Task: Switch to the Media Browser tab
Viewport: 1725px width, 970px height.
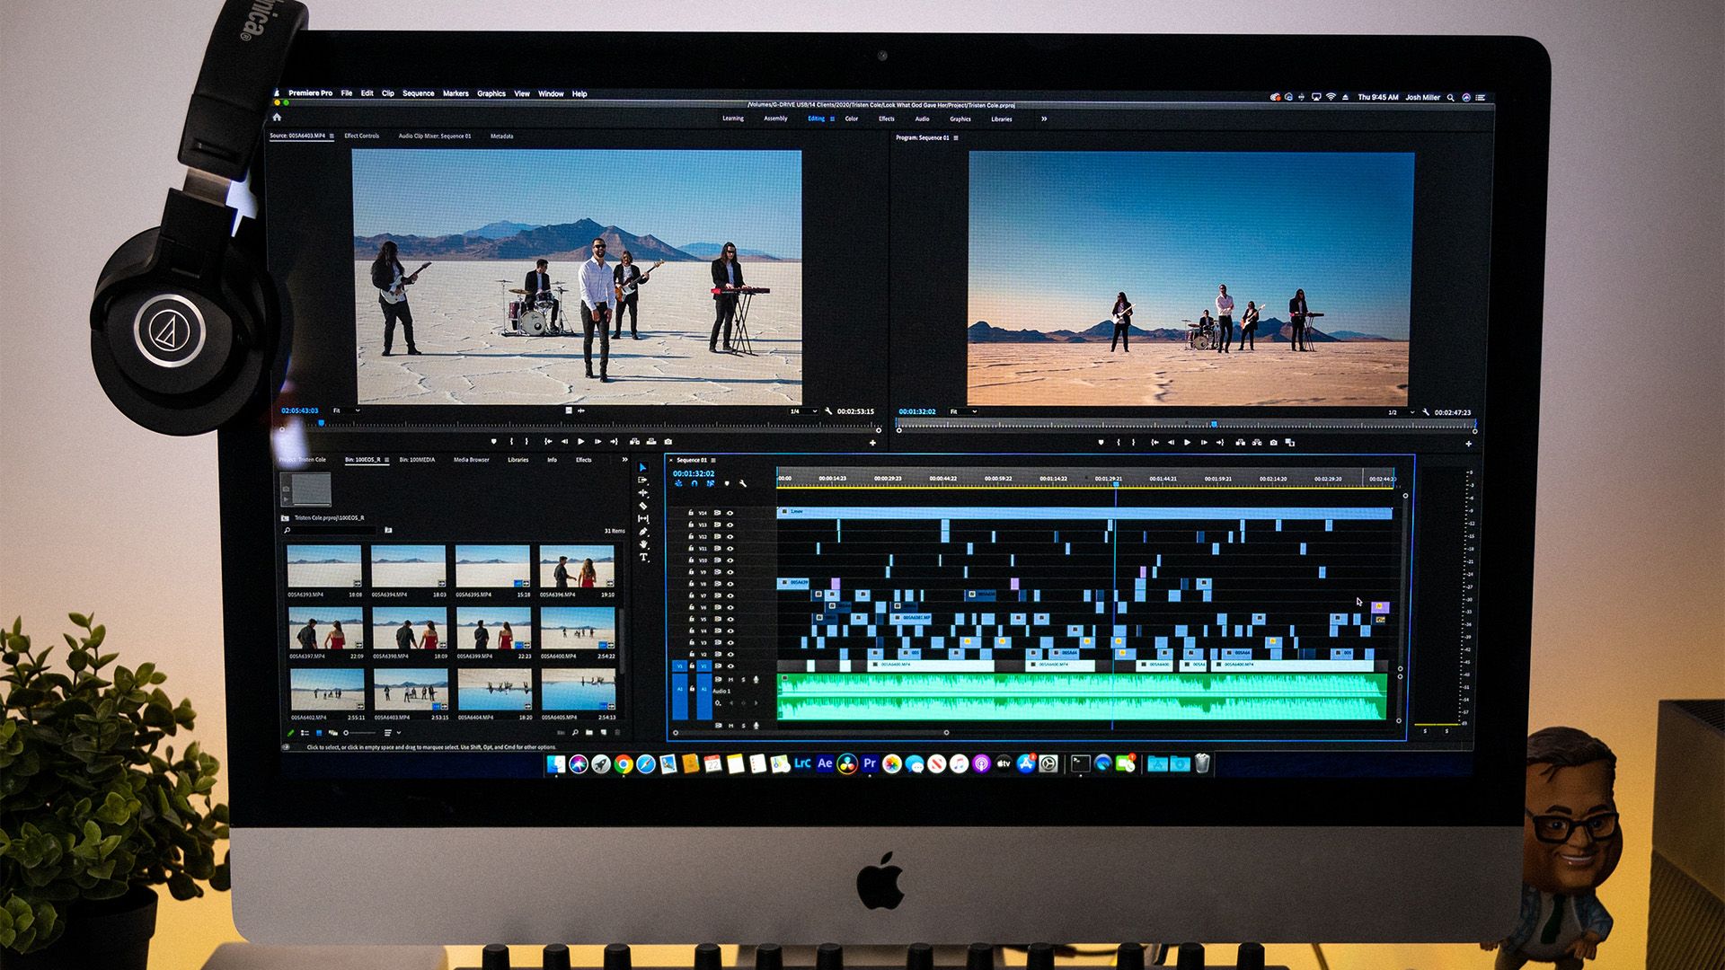Action: click(x=471, y=460)
